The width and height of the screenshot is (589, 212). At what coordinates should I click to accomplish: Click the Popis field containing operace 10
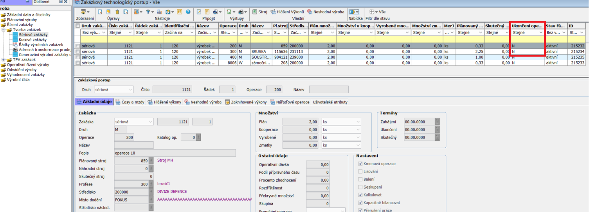(175, 153)
